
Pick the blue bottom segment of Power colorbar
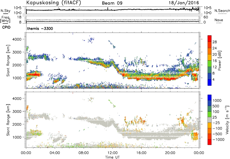210,82
